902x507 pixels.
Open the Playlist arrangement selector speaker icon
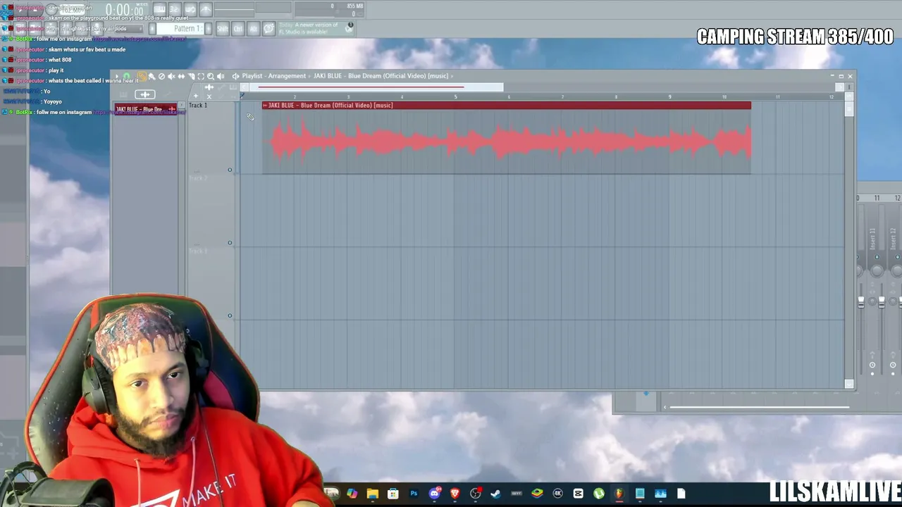[235, 76]
